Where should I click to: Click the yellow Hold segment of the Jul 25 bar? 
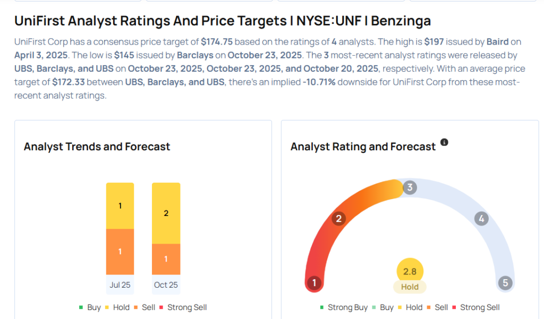click(x=120, y=206)
